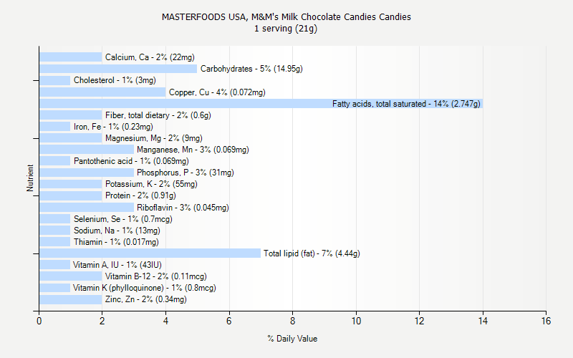Click the 'Sodium, Na - 1% (13mg)' label

tap(117, 231)
